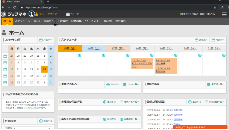Add event on 17日 (日) plus icon

[x=128, y=55]
